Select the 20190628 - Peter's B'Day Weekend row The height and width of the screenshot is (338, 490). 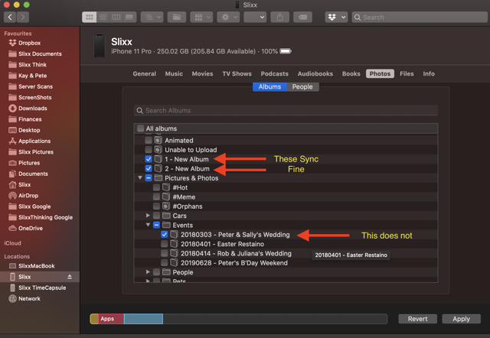pyautogui.click(x=286, y=263)
